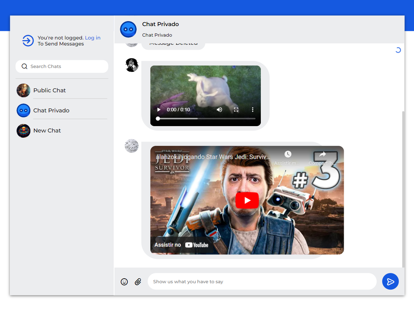Screen dimensions: 414x310
Task: Mute the video with the speaker icon
Action: tap(220, 110)
